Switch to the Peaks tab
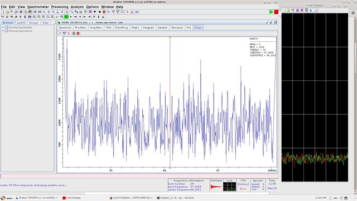Image resolution: width=357 pixels, height=201 pixels. pyautogui.click(x=135, y=27)
